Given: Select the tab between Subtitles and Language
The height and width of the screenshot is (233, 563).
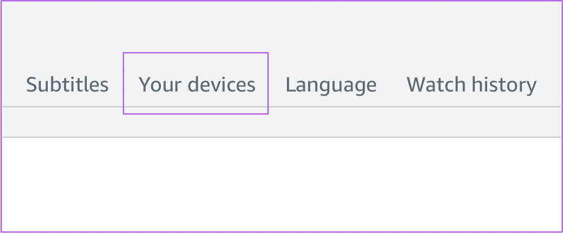Looking at the screenshot, I should (x=197, y=85).
